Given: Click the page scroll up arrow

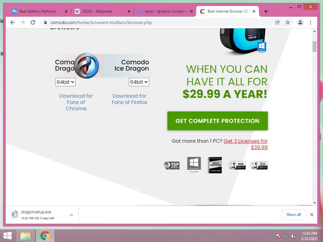Looking at the screenshot, I should (x=314, y=31).
